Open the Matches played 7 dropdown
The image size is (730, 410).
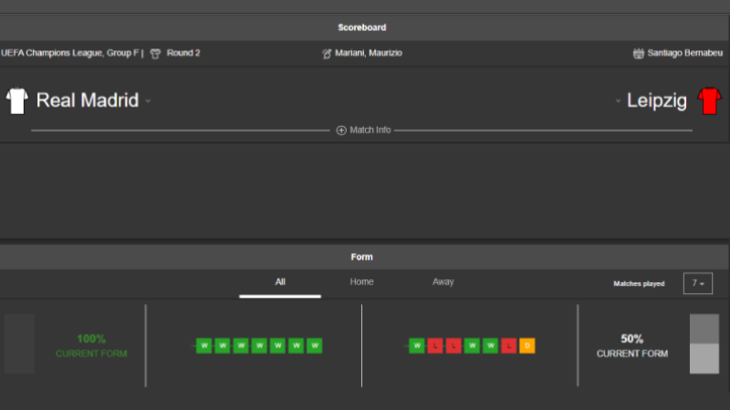pos(698,283)
